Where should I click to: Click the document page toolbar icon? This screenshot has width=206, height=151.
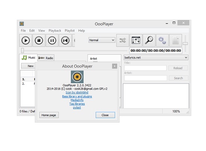176,40
